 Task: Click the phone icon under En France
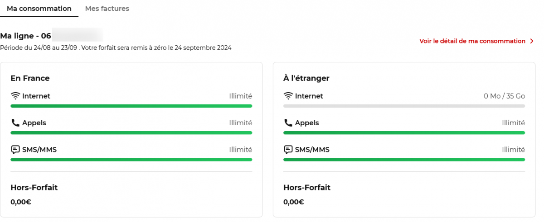click(x=15, y=123)
